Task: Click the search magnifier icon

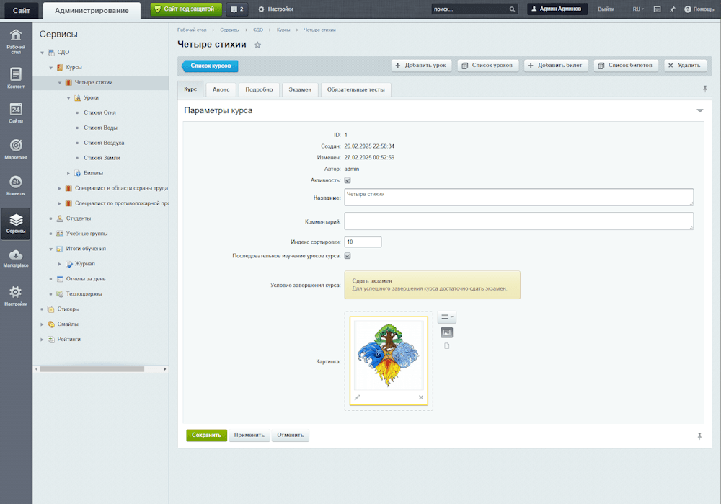Action: coord(512,9)
